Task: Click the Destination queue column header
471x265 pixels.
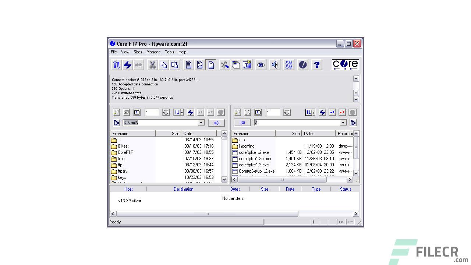Action: pyautogui.click(x=183, y=189)
